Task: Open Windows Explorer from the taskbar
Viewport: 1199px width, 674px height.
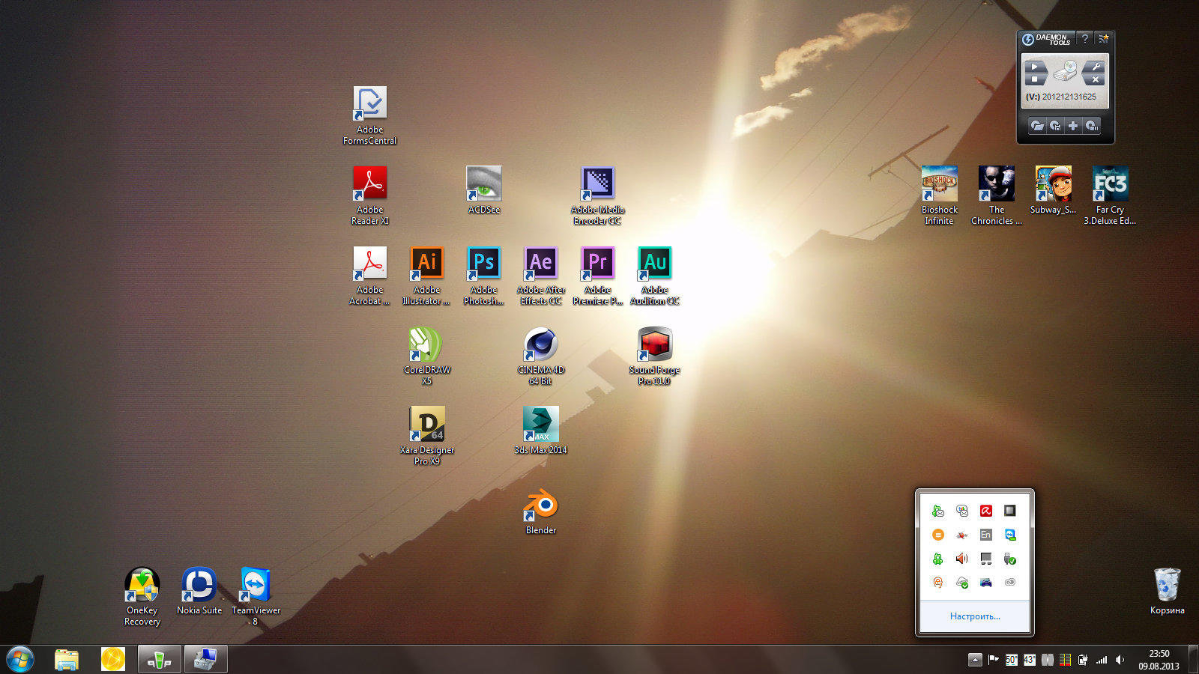Action: point(67,660)
